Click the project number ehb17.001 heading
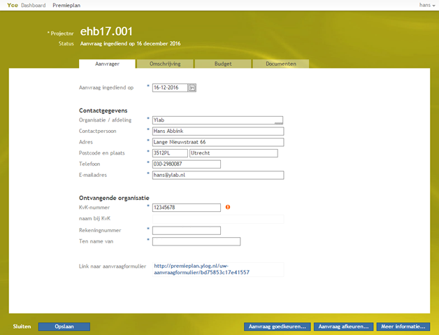439x335 pixels. (x=106, y=31)
